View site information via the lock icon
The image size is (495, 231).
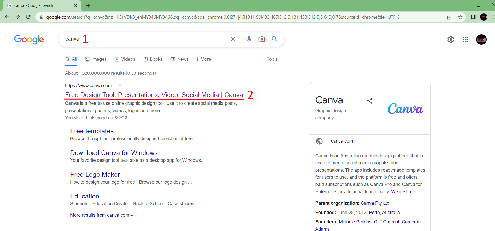(x=41, y=17)
